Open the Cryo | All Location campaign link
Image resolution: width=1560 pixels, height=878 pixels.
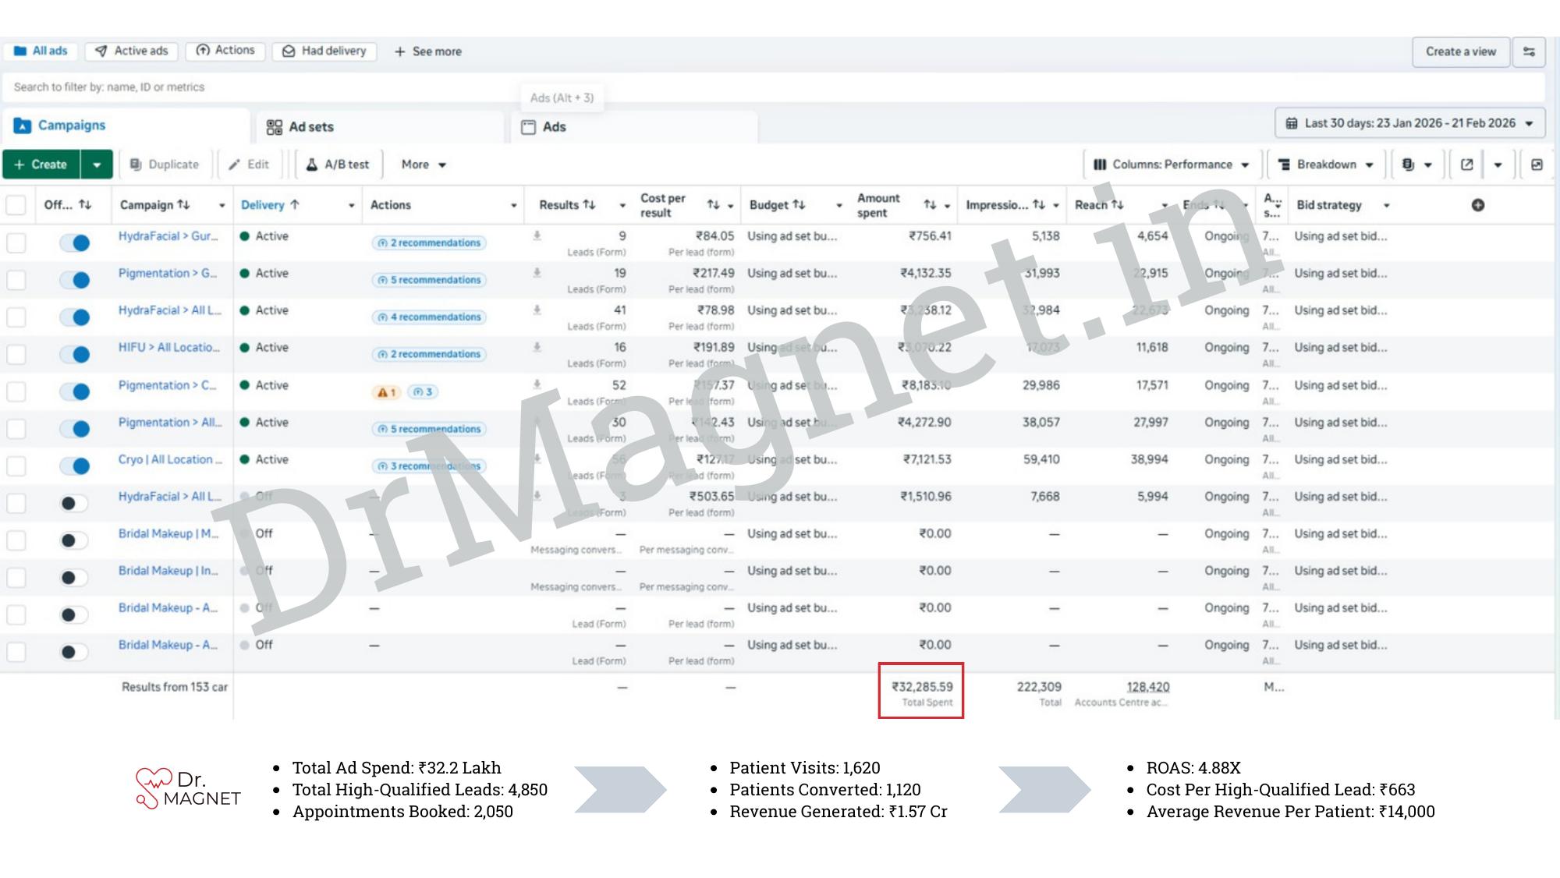point(170,460)
